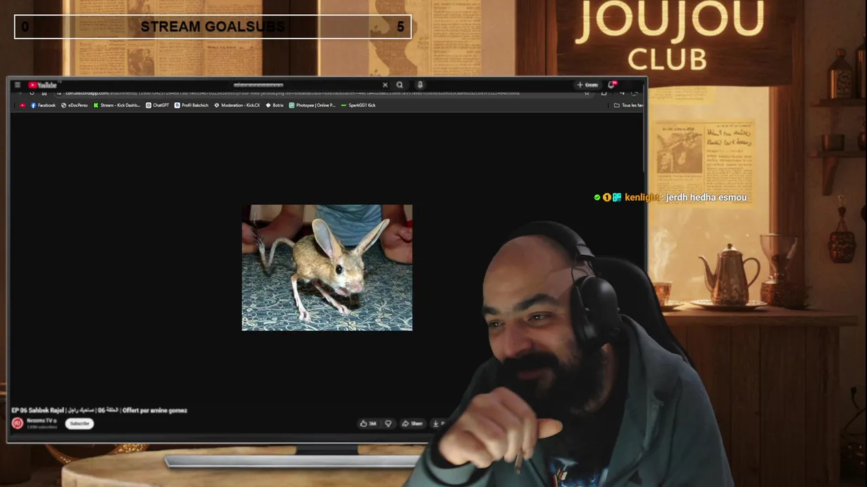Like the video with thumbs up
The height and width of the screenshot is (487, 867).
(x=368, y=423)
